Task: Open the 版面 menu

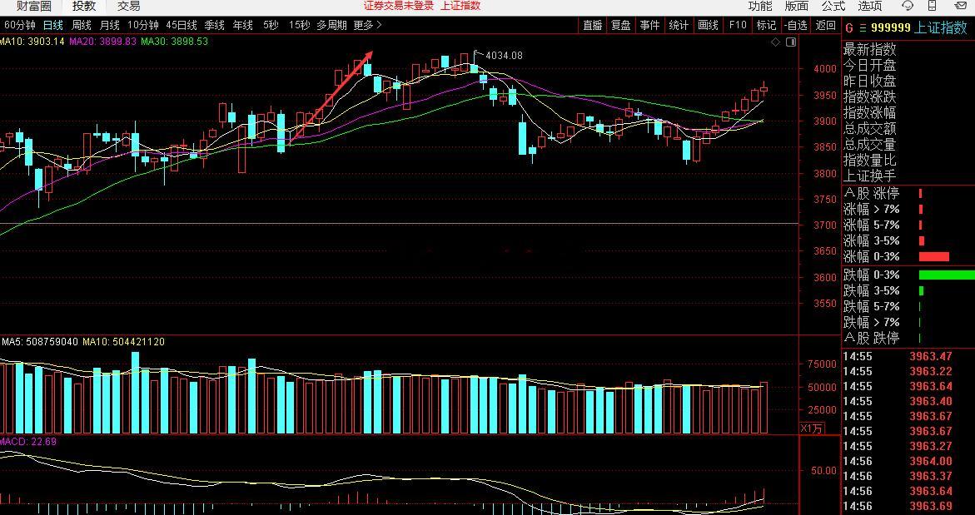Action: 797,6
